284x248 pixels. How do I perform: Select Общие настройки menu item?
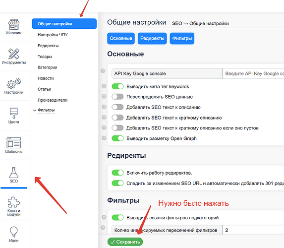pos(64,24)
